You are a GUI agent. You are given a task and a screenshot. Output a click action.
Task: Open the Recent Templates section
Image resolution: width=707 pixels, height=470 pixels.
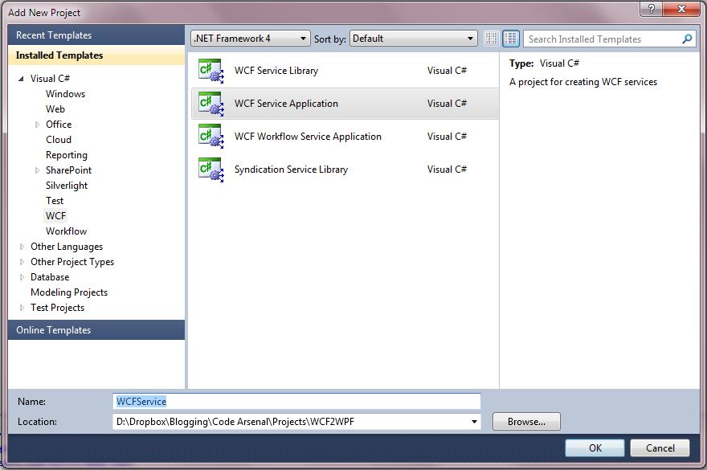(x=96, y=35)
